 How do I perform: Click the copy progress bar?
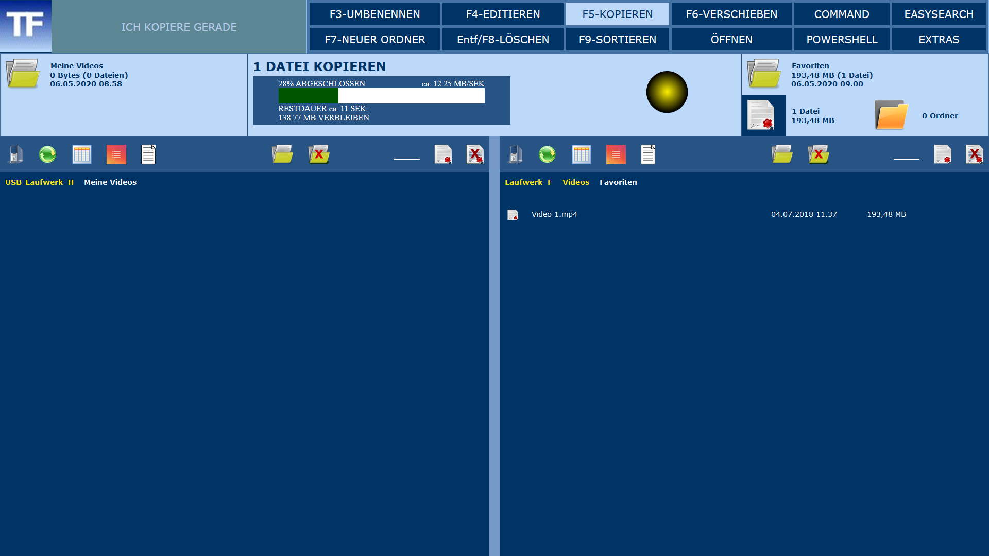381,96
